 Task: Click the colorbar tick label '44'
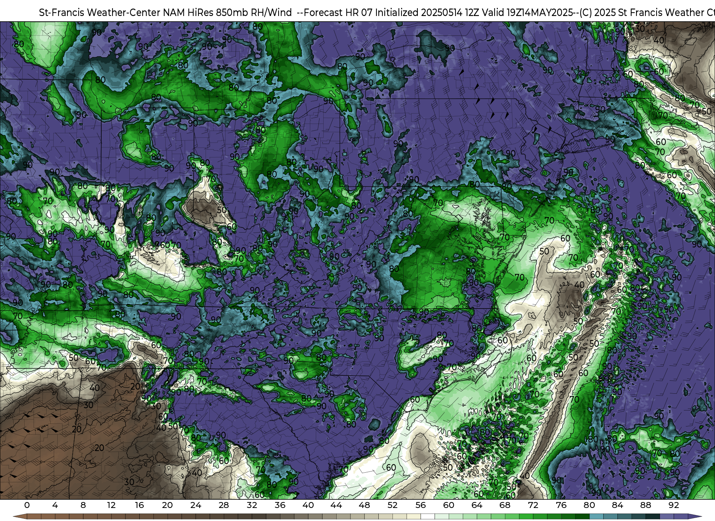pyautogui.click(x=336, y=505)
